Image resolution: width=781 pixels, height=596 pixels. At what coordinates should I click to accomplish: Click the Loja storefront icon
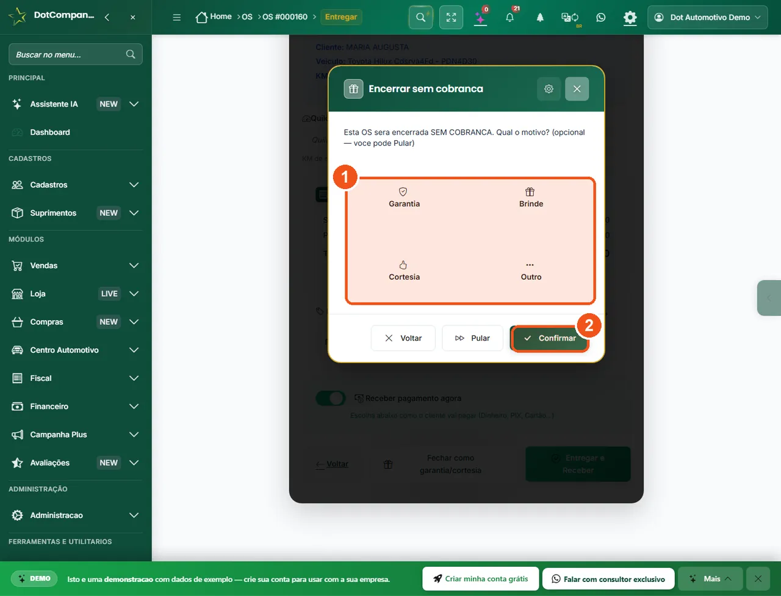pos(17,294)
